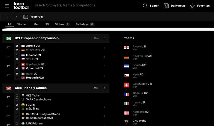Click Club Friendly Games competition icon
The width and height of the screenshot is (214, 126).
click(9, 88)
